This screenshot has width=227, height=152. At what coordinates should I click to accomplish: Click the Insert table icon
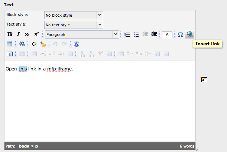click(10, 44)
